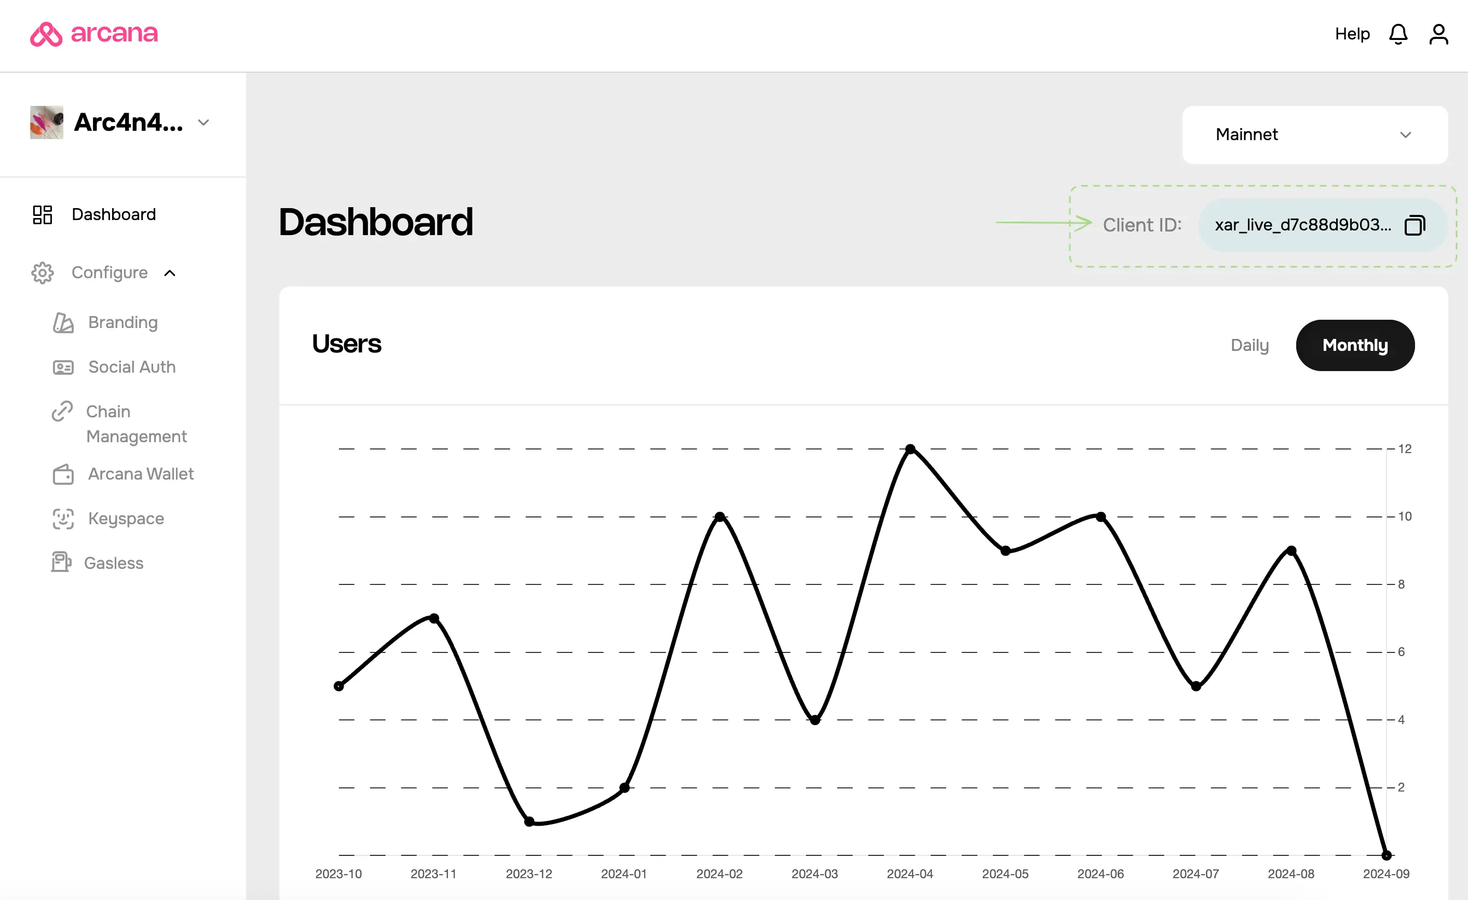Click the Social Auth icon
The image size is (1468, 900).
[63, 366]
